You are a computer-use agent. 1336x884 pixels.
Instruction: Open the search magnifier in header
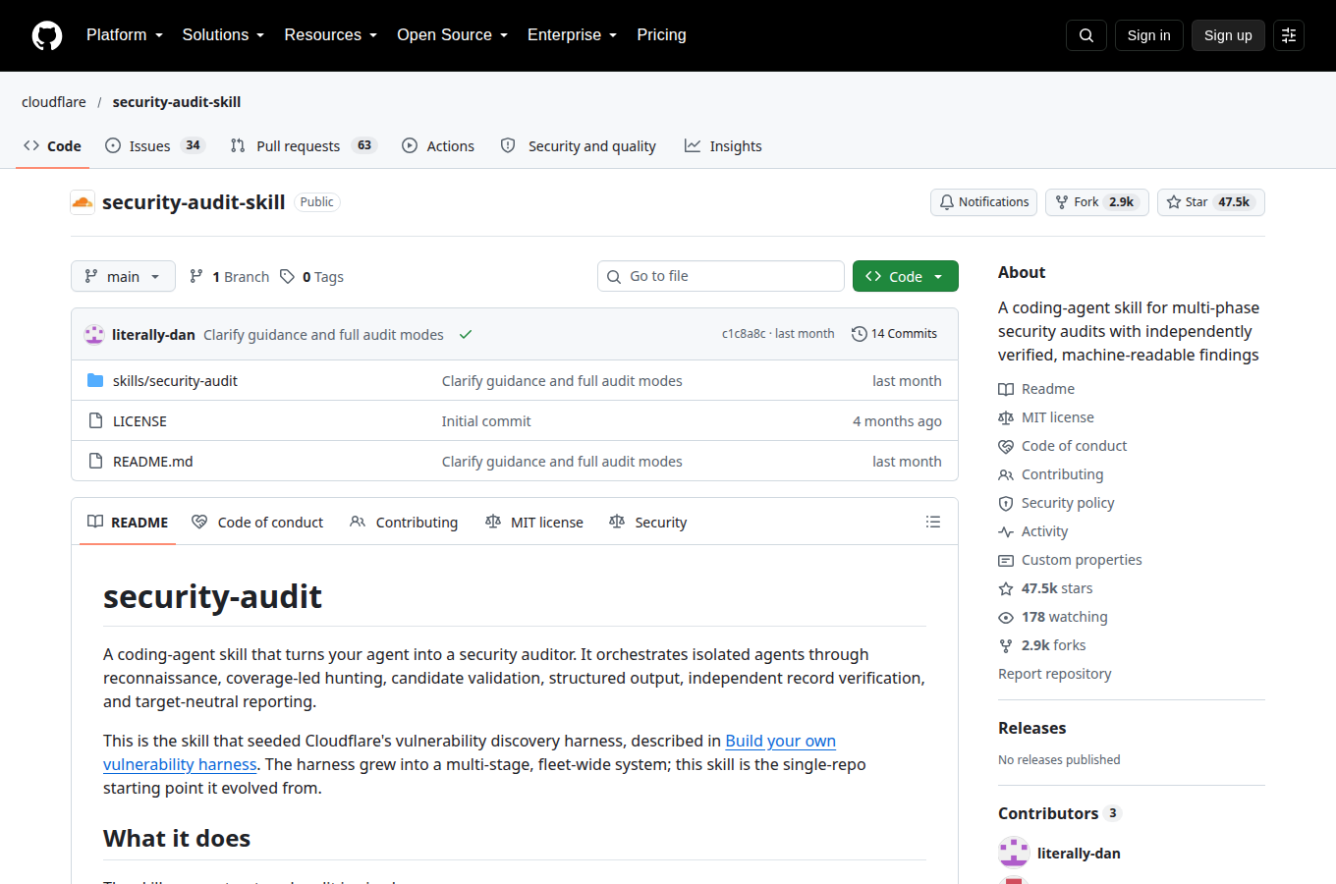coord(1086,35)
